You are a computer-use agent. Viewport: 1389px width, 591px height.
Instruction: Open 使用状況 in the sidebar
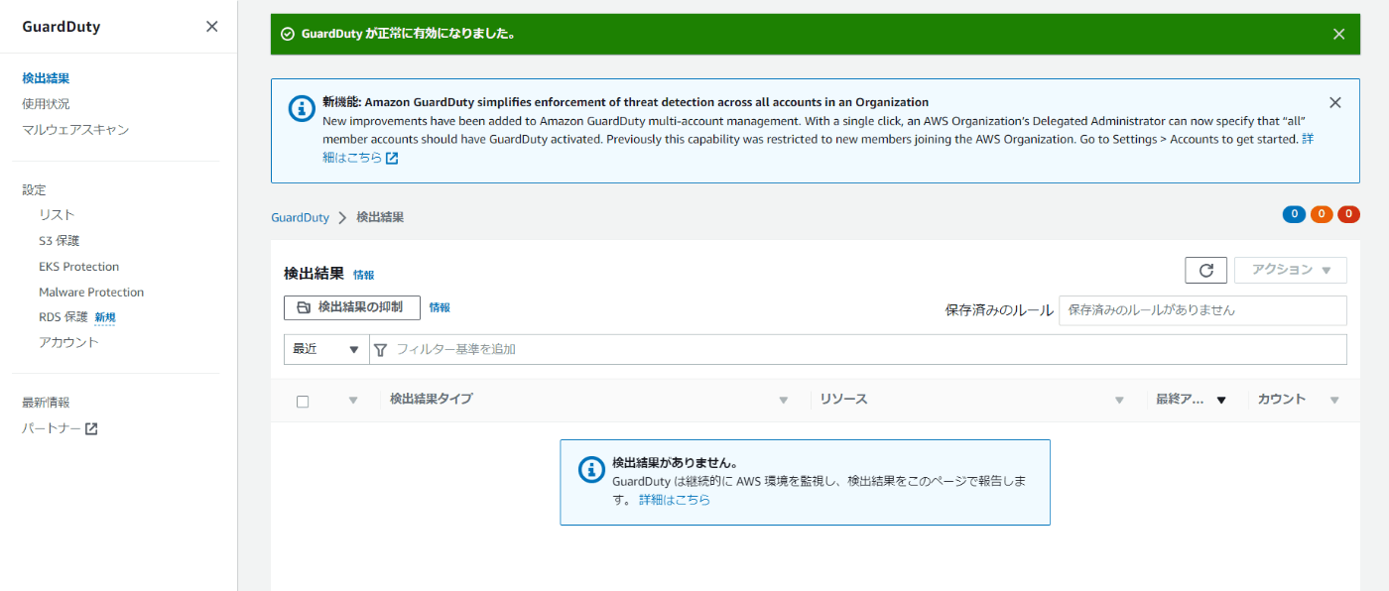click(46, 104)
